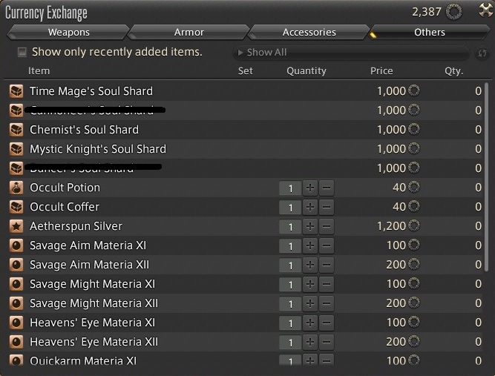
Task: Decrease Aetherspun Silver quantity with minus
Action: [327, 226]
